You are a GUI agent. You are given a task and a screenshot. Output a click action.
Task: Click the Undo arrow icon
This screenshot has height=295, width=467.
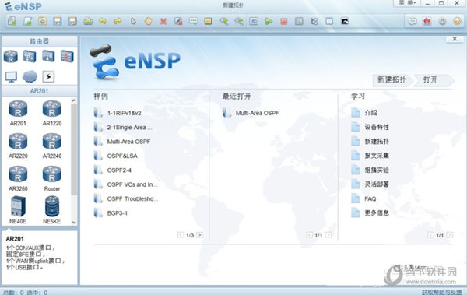[103, 21]
